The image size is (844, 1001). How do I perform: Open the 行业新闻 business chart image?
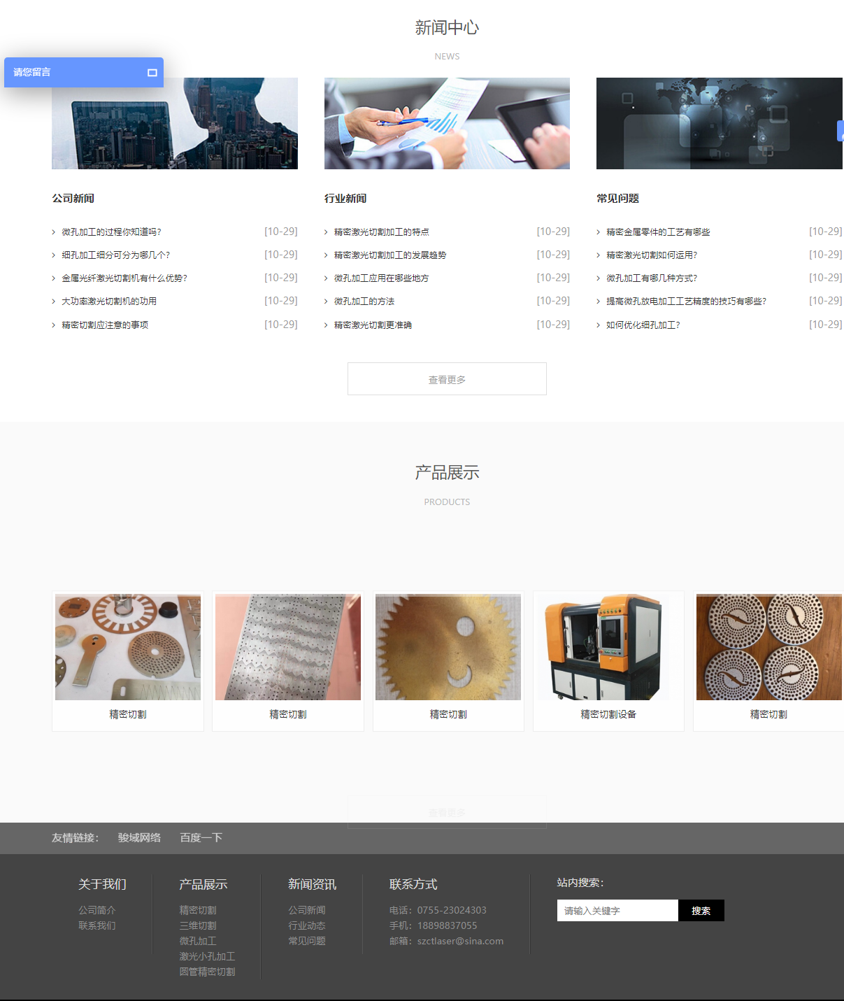(447, 123)
